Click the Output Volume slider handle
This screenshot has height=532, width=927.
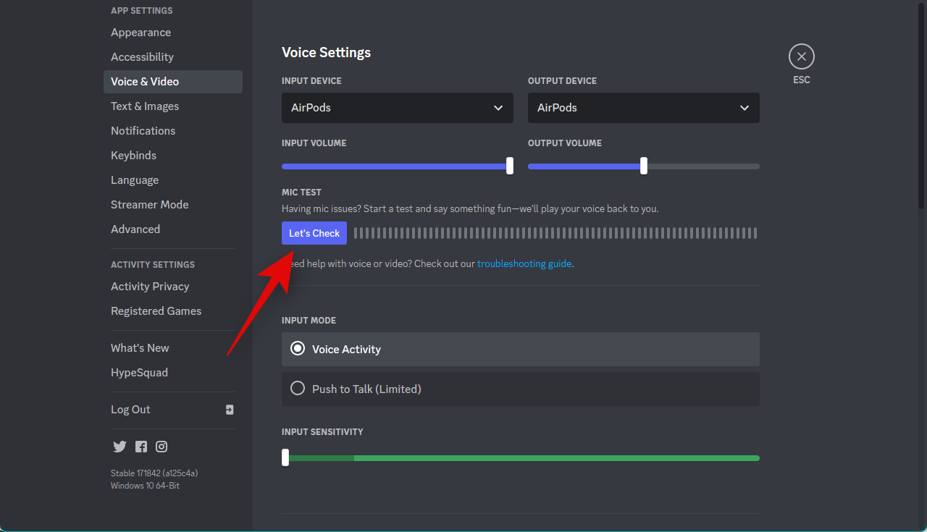[x=644, y=166]
